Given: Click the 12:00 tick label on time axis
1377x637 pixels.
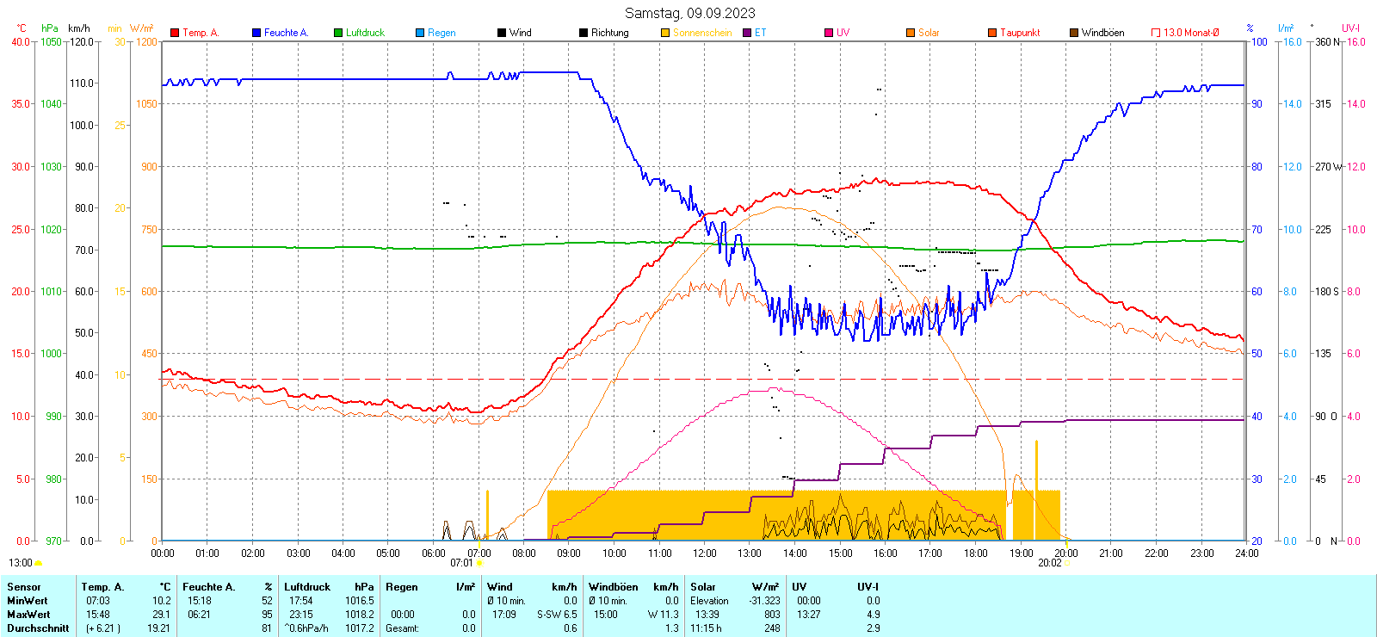Looking at the screenshot, I should click(704, 554).
